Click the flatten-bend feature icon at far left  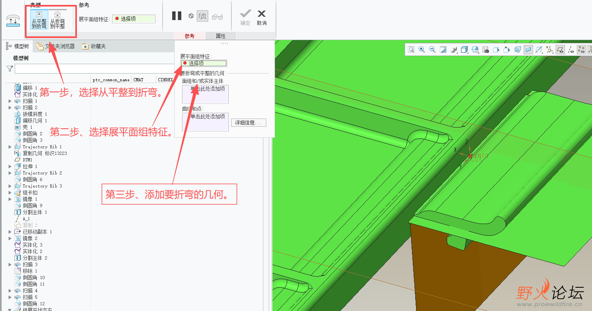pos(13,21)
